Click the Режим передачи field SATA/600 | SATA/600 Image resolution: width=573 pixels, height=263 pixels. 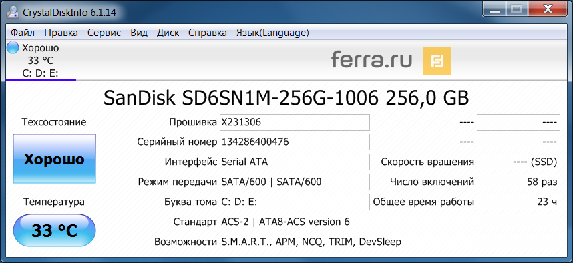295,182
